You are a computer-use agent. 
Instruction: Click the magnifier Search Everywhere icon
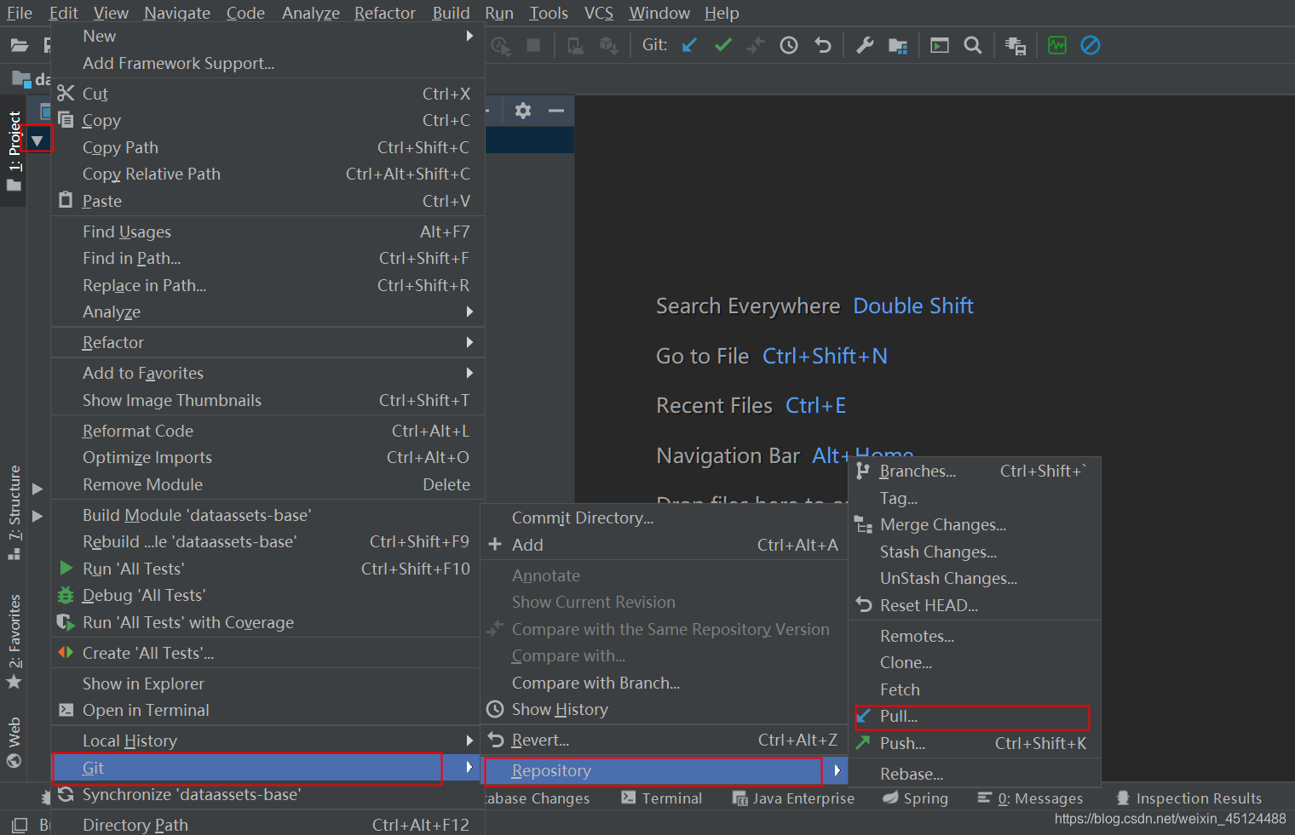[x=973, y=45]
